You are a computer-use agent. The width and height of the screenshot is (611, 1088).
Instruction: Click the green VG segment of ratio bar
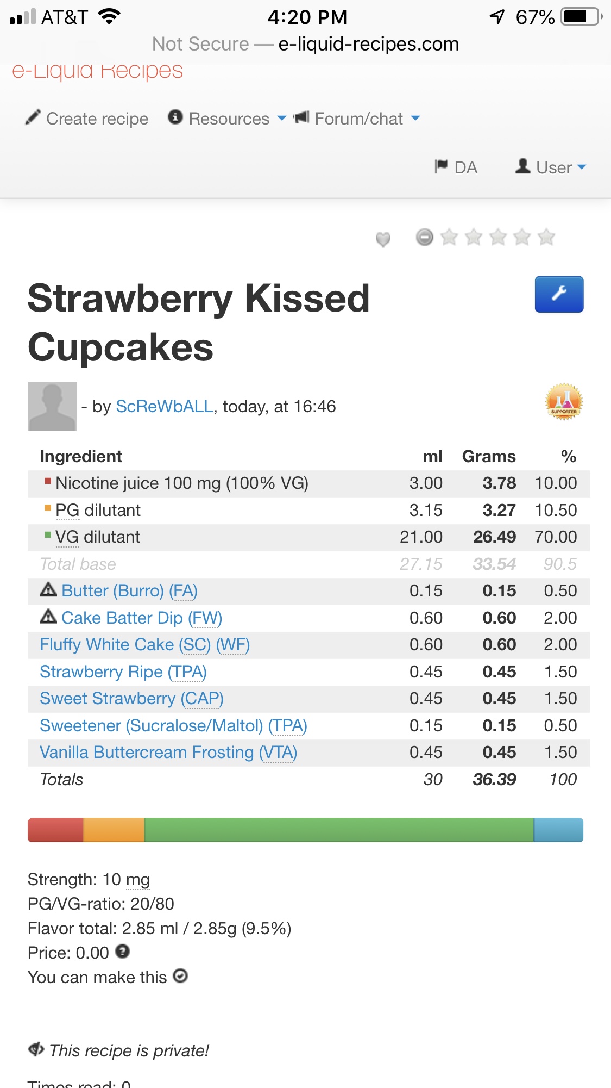339,830
